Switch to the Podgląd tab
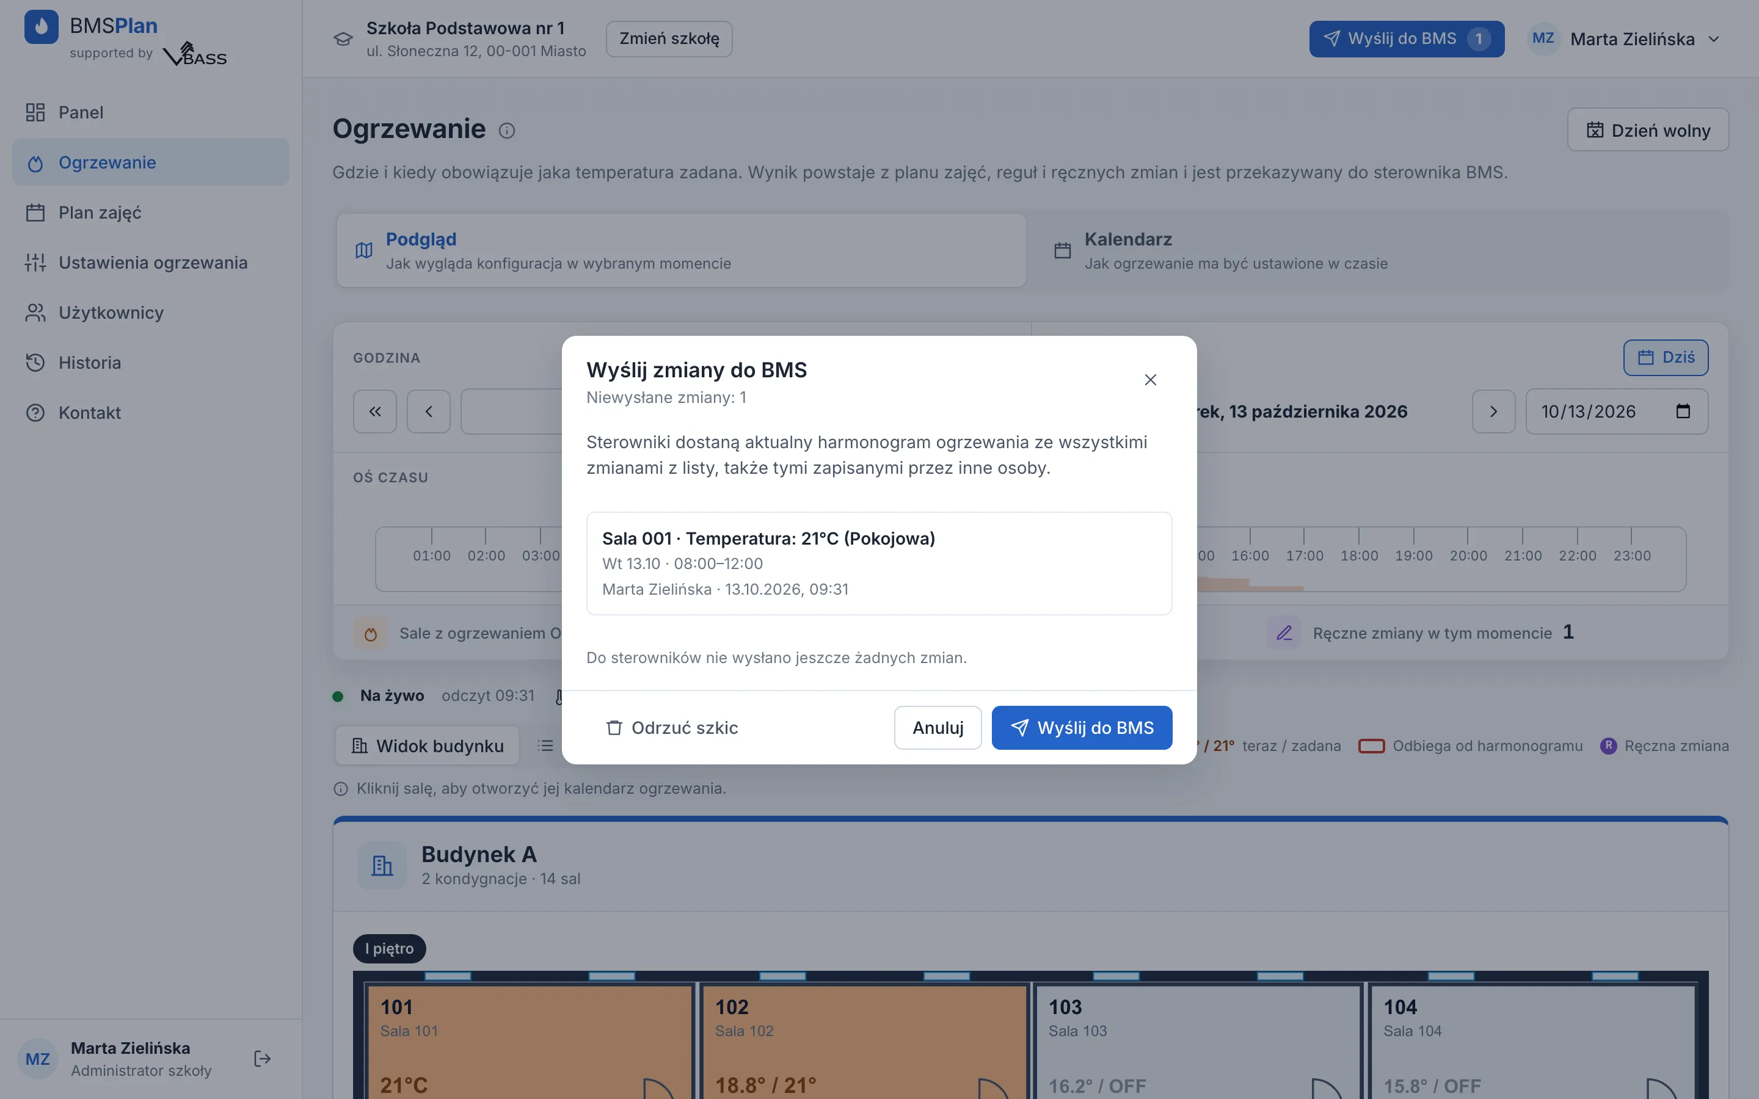Image resolution: width=1759 pixels, height=1099 pixels. click(x=681, y=250)
